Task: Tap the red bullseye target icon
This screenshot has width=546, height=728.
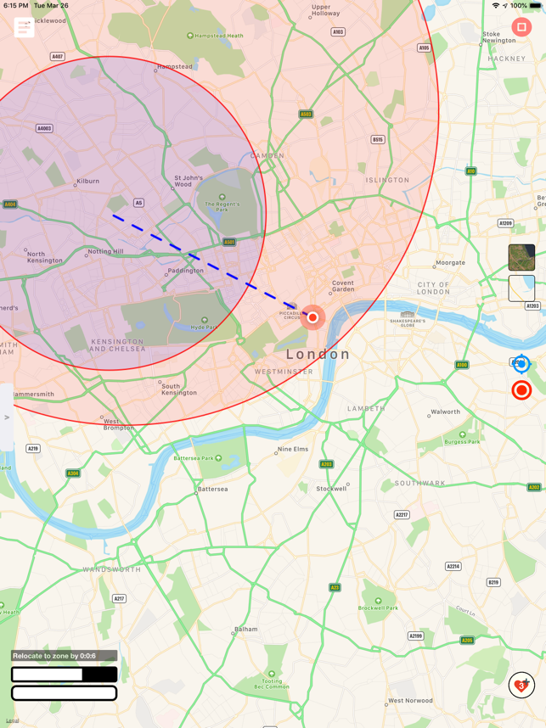Action: click(x=521, y=390)
